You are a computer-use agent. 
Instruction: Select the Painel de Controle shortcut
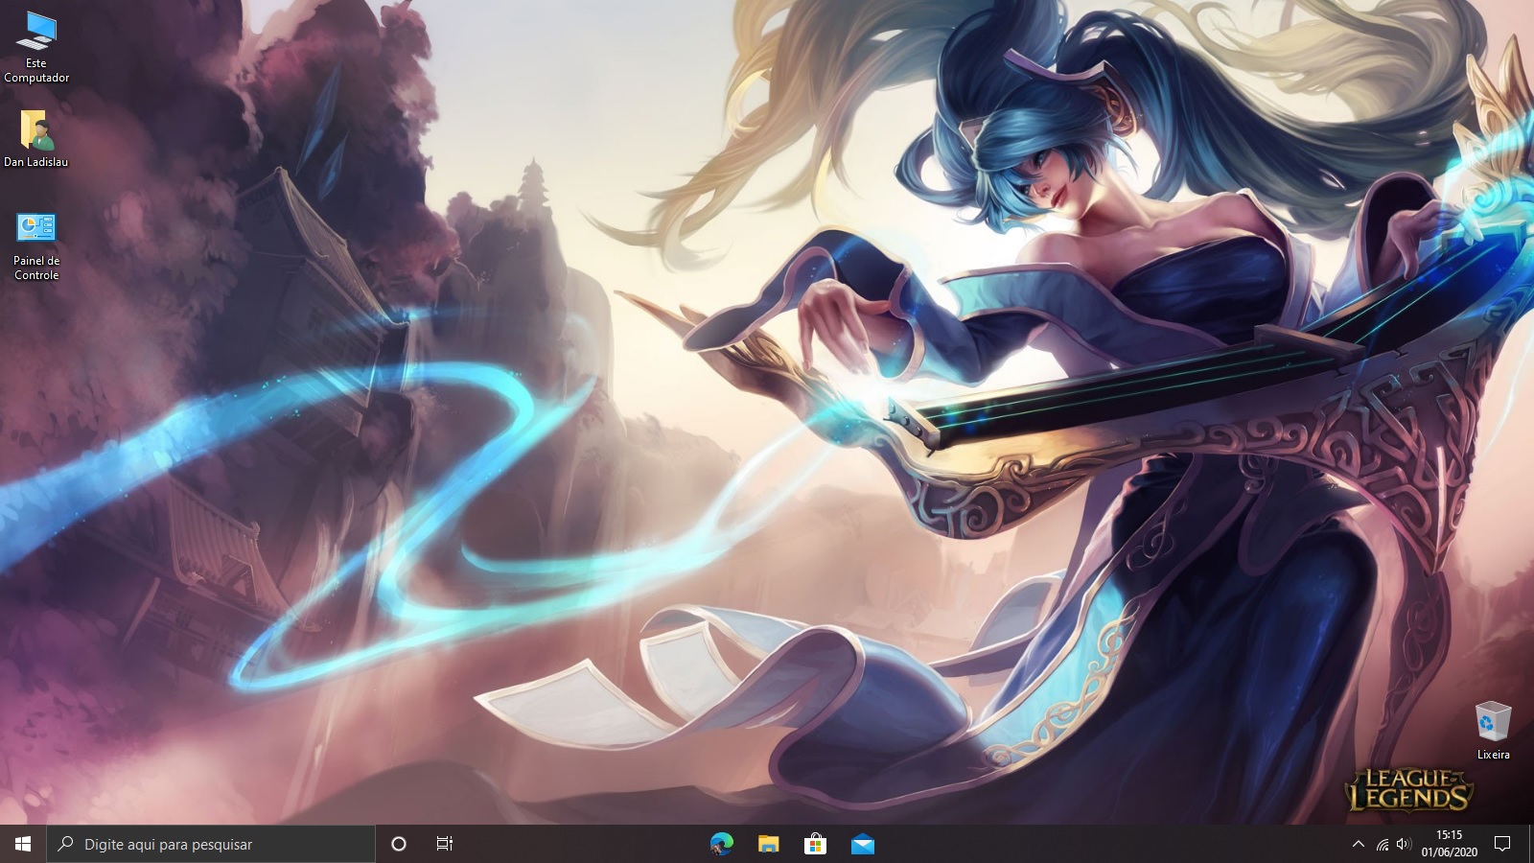(x=36, y=245)
